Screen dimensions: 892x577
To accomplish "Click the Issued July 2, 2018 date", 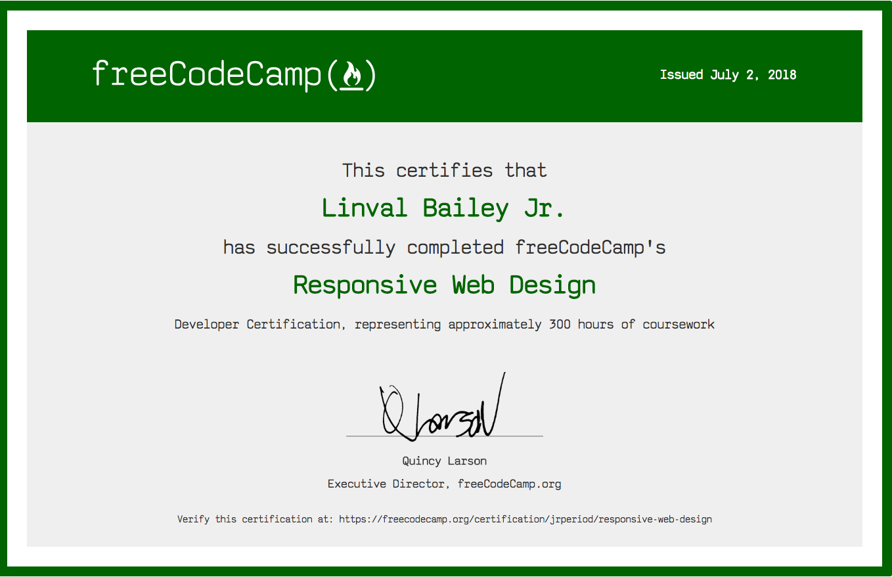I will click(x=728, y=74).
